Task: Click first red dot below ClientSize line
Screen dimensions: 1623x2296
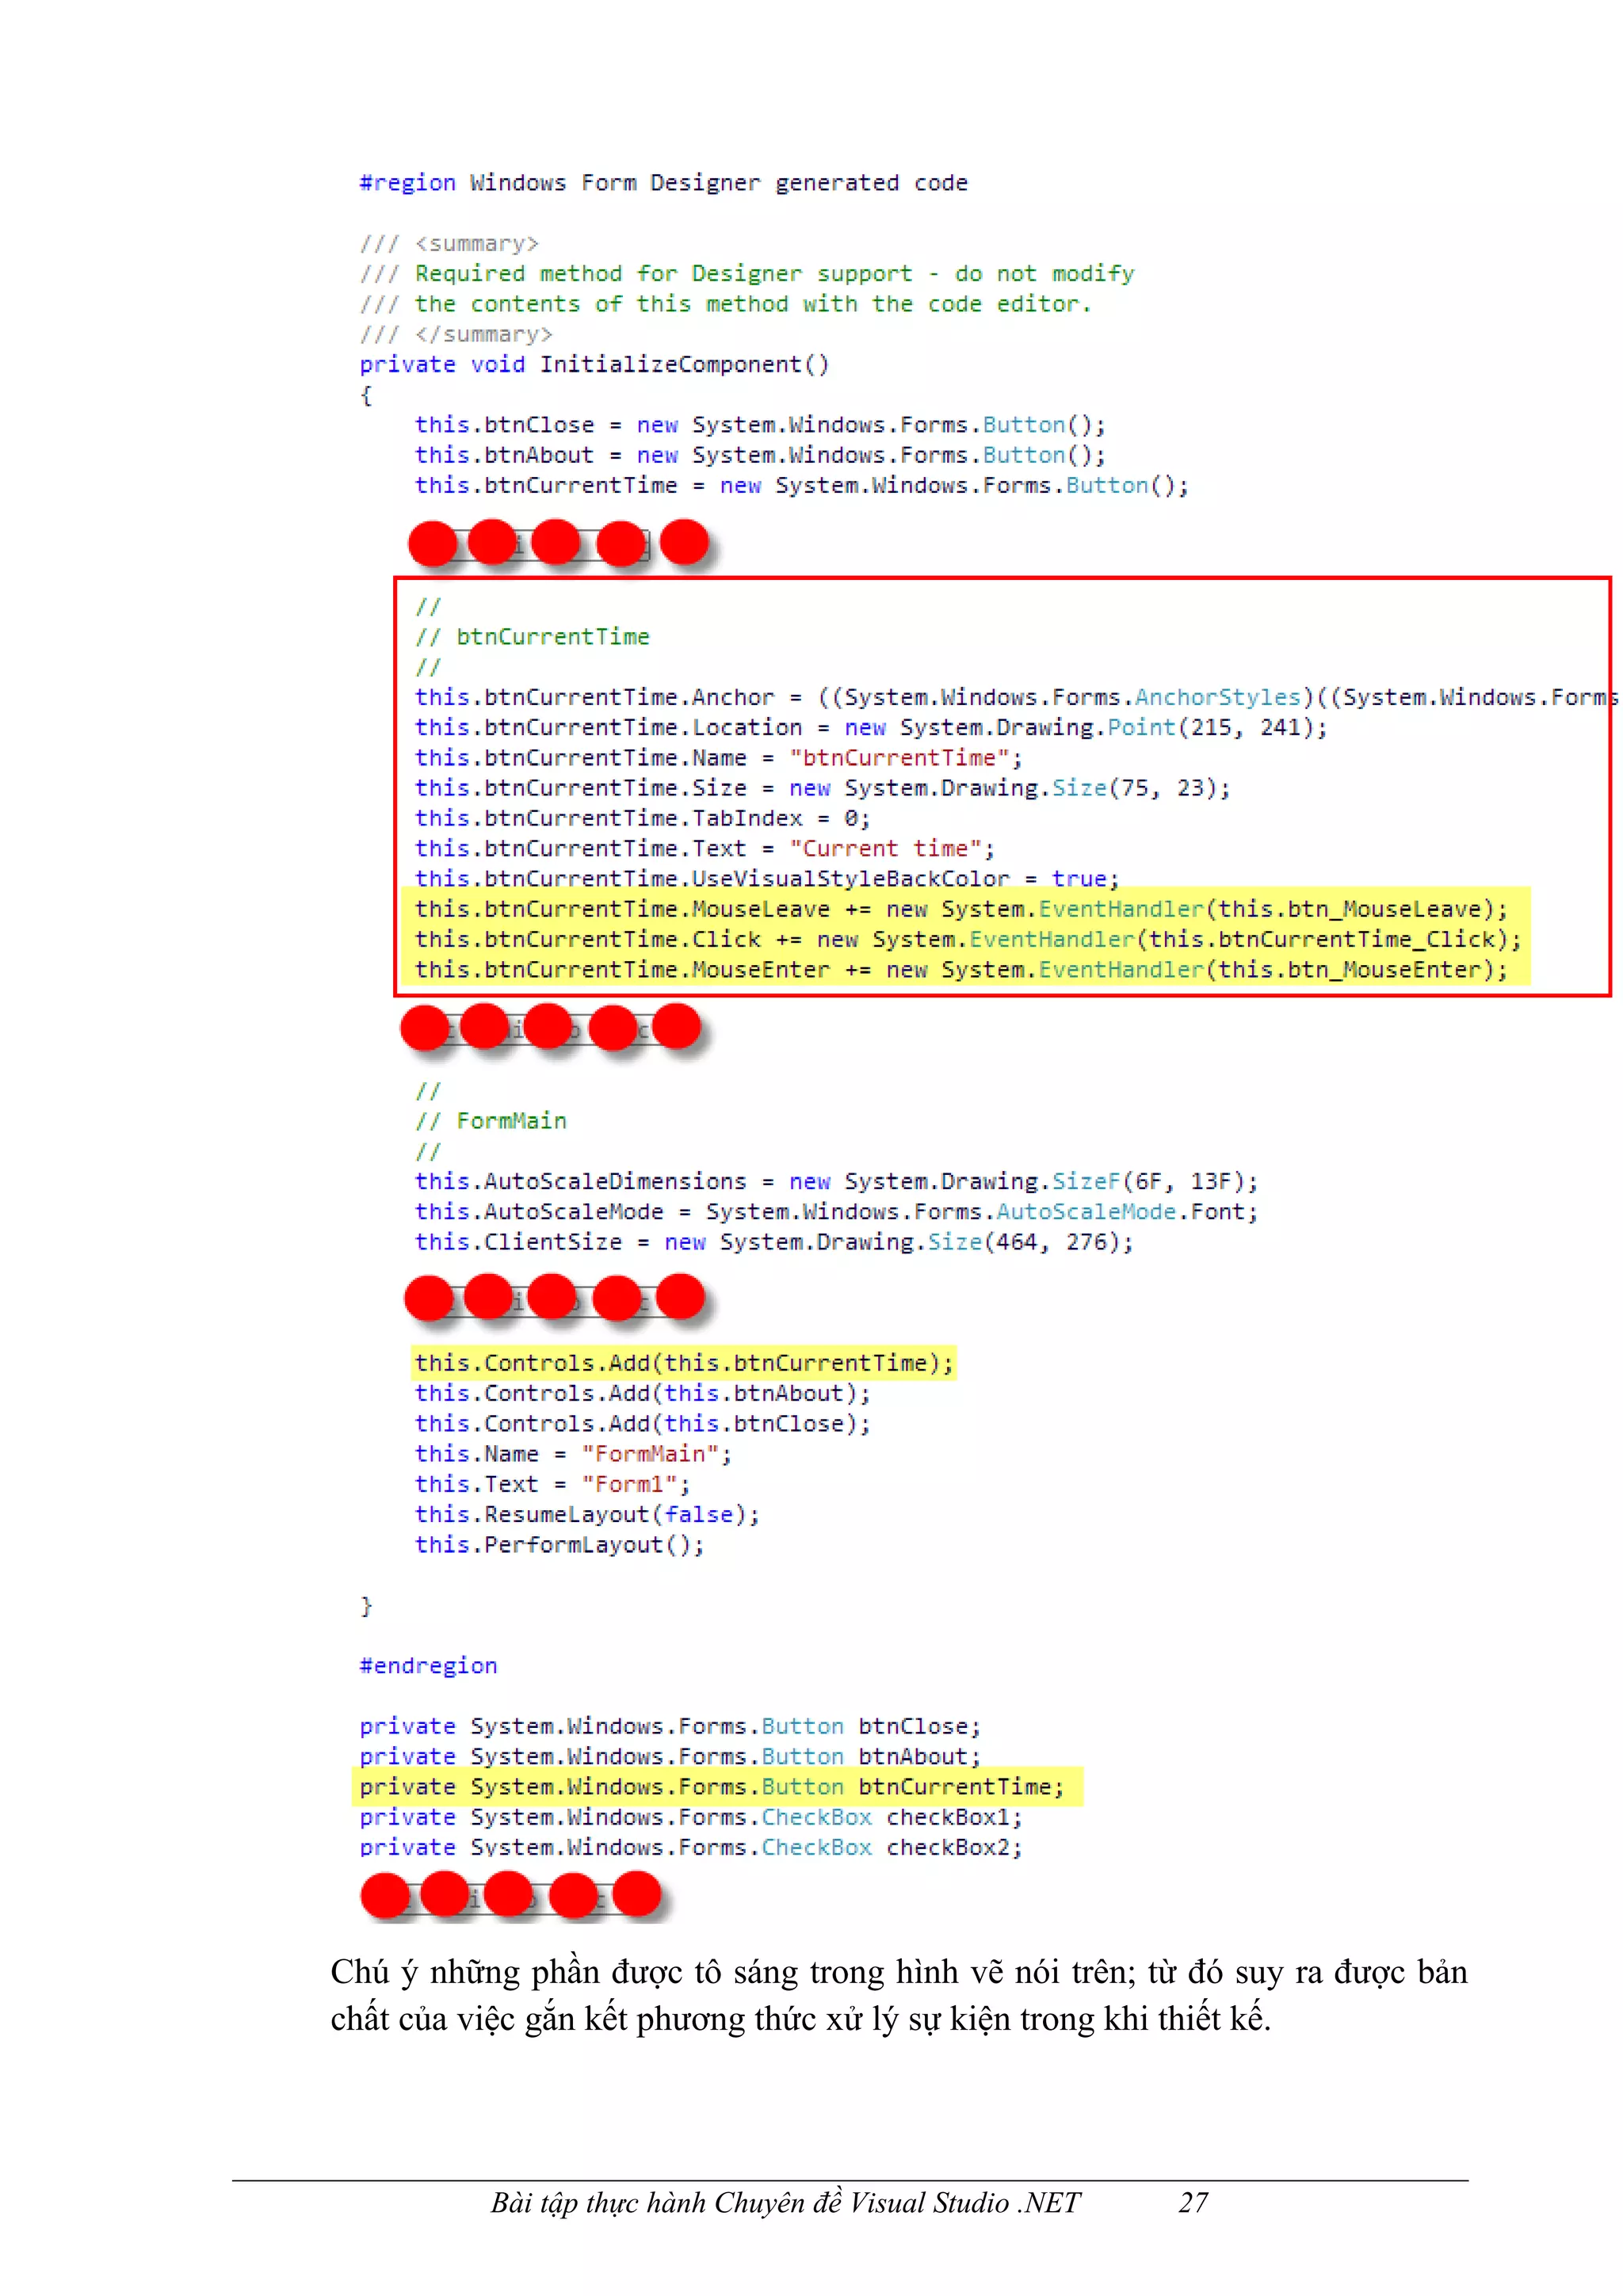Action: tap(429, 1298)
